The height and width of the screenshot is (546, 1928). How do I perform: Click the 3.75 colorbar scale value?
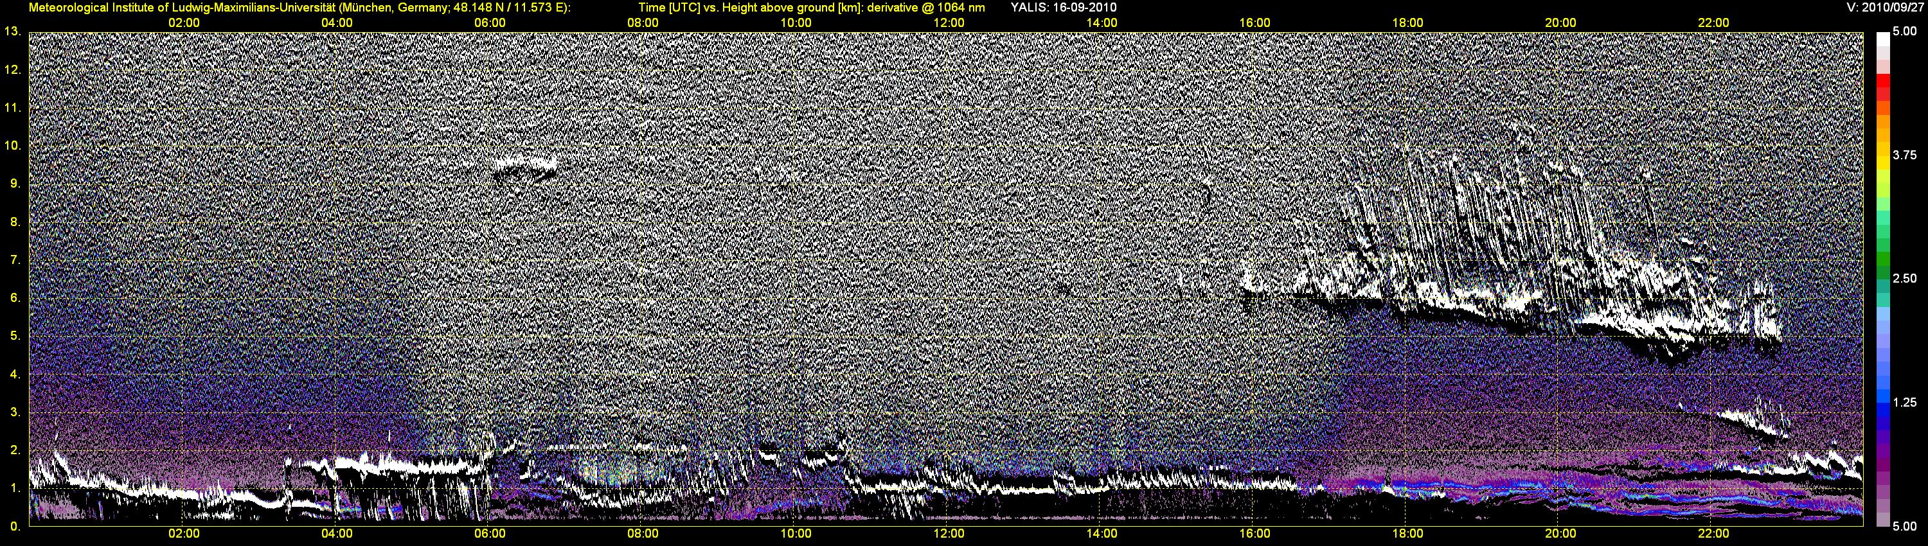[1905, 155]
